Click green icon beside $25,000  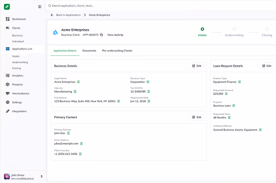coord(226,94)
